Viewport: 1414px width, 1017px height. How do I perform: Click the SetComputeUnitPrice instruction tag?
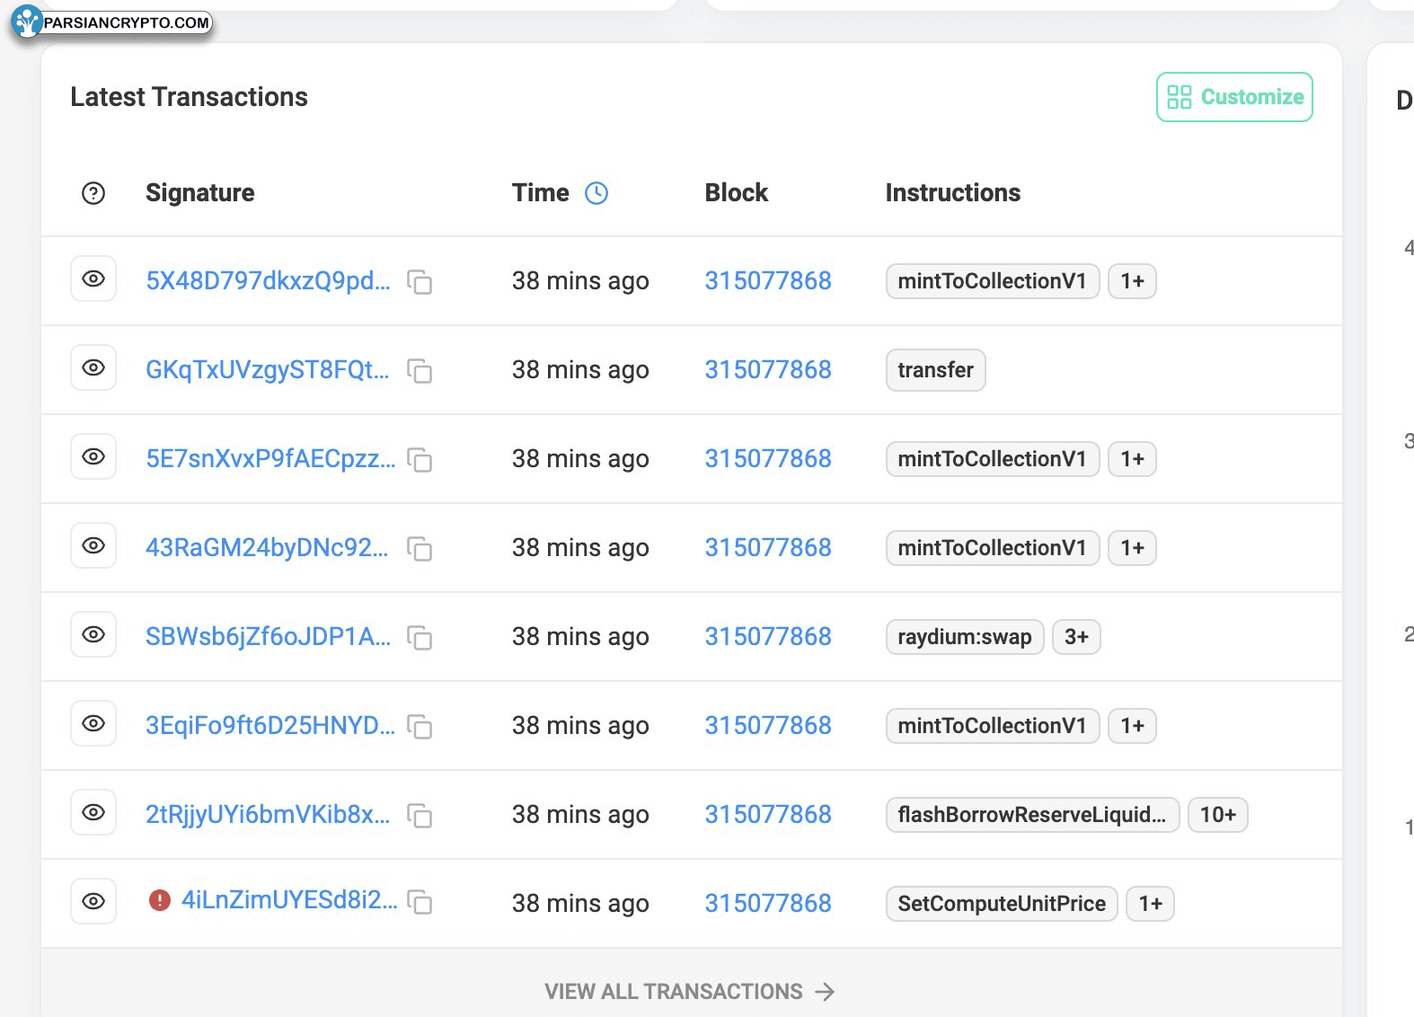(x=1002, y=904)
